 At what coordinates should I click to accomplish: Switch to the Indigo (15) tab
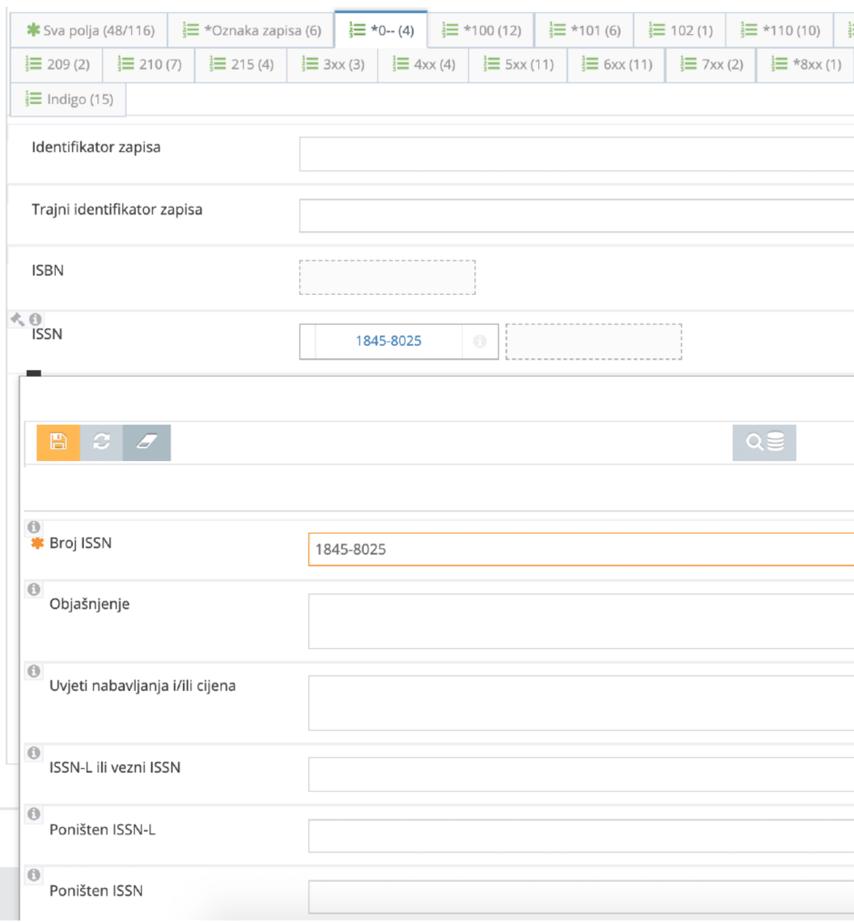coord(67,99)
